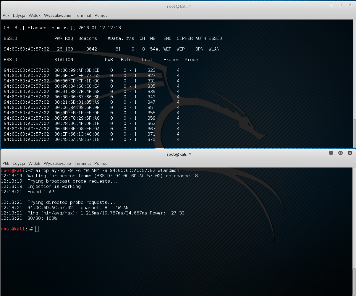The height and width of the screenshot is (296, 356).
Task: Click '30/30: 100%' result text
Action: click(x=42, y=218)
